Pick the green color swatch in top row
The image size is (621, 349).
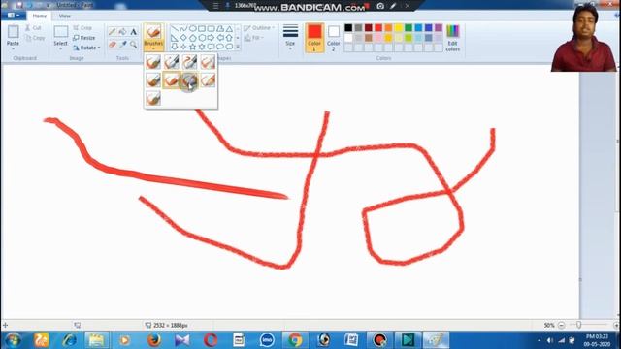click(x=409, y=28)
